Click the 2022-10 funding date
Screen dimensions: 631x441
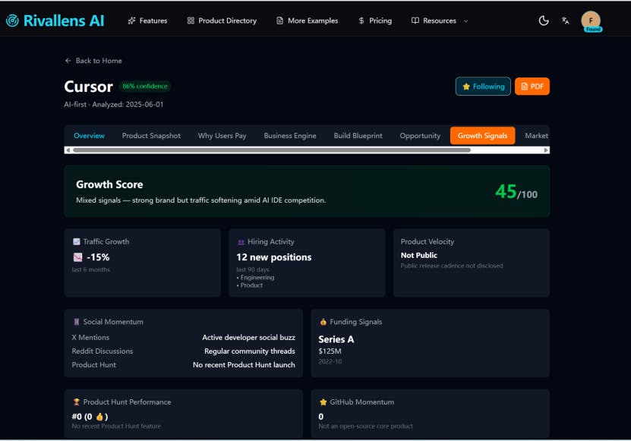(330, 361)
